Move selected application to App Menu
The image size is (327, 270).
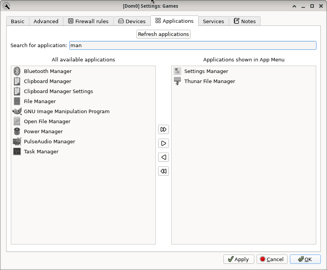(x=163, y=143)
